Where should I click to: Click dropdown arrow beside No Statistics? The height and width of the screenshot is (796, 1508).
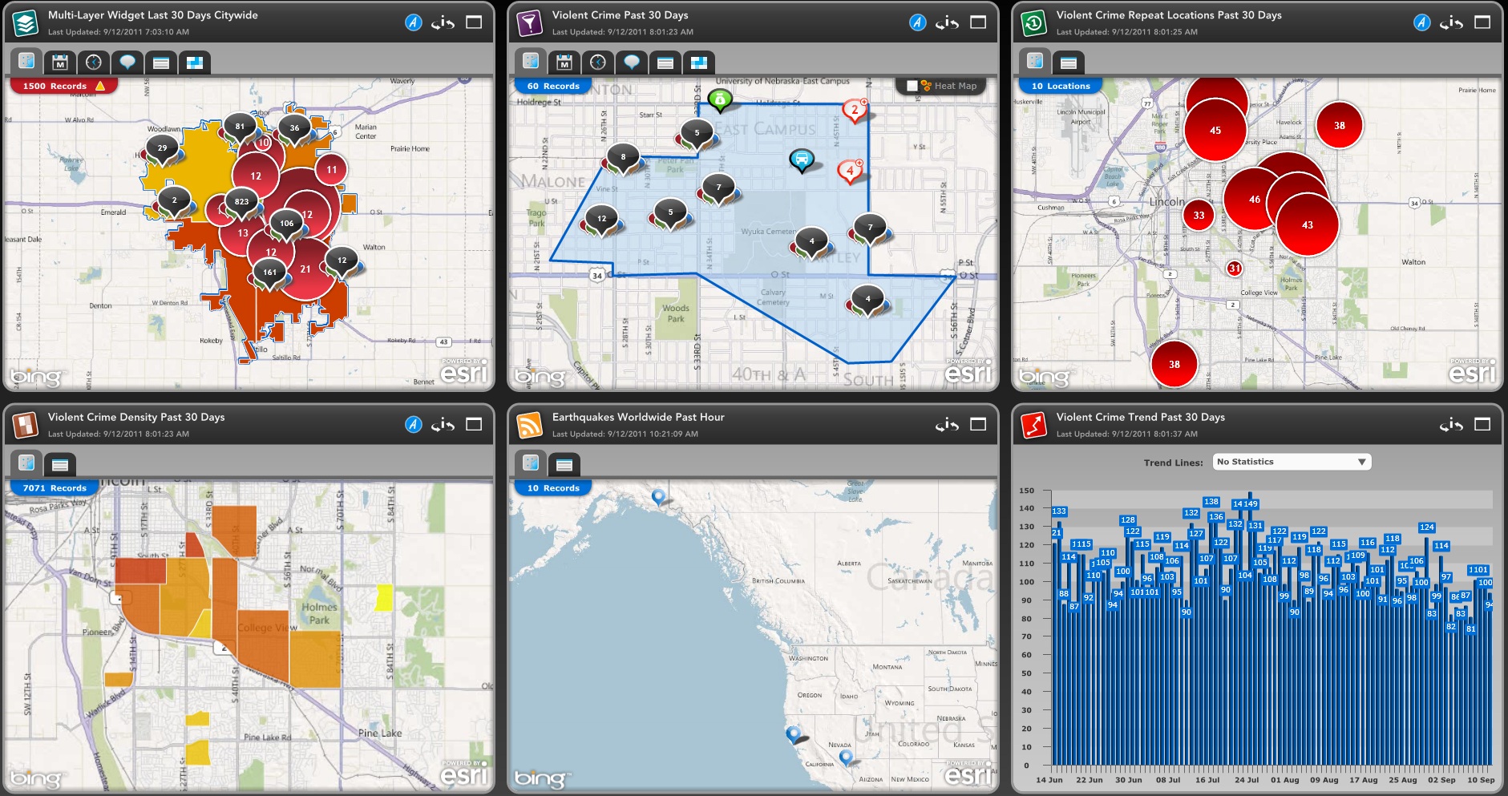pos(1361,462)
